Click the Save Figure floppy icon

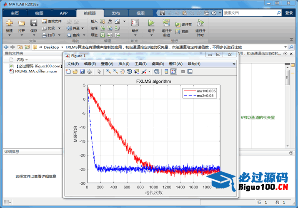82,72
